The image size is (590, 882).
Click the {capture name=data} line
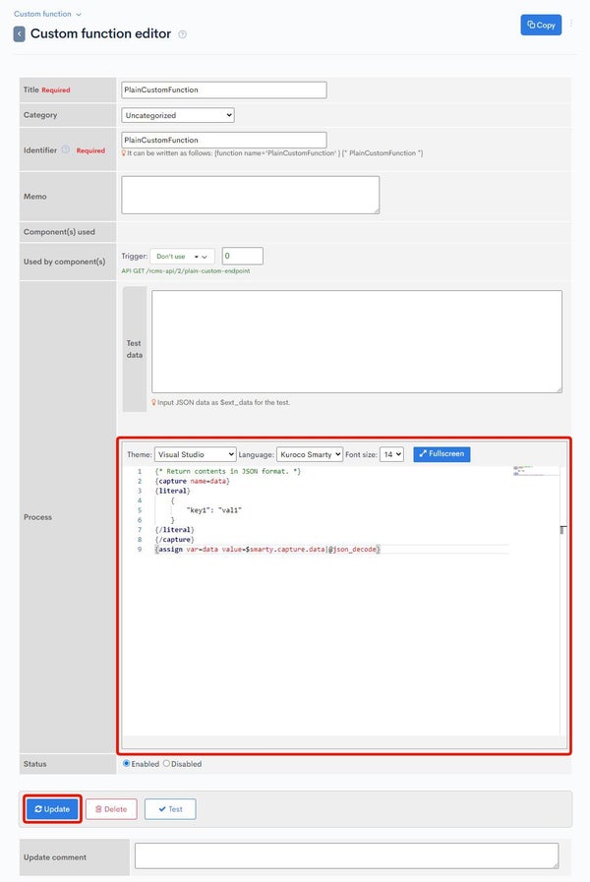click(x=193, y=482)
